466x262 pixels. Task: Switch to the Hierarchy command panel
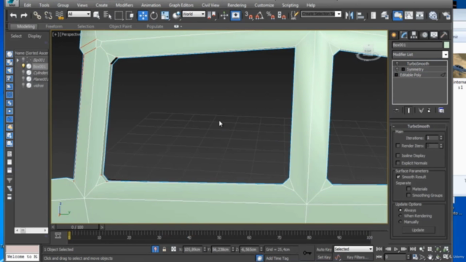pos(414,35)
